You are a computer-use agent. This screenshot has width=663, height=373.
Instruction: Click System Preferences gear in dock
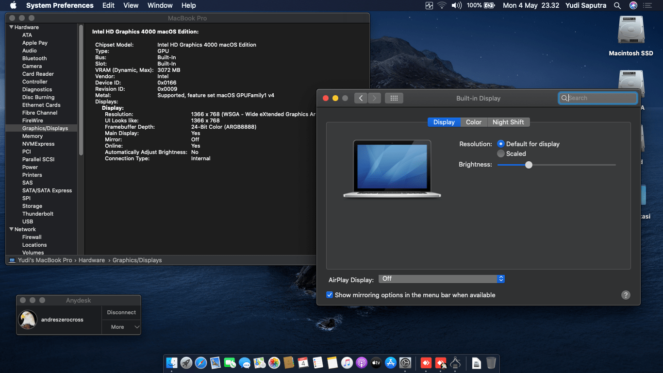[x=405, y=363]
